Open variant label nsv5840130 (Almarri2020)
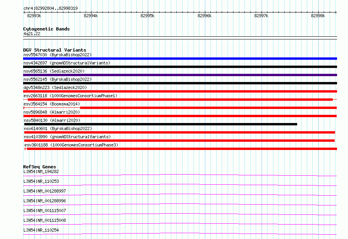The image size is (348, 239). (x=52, y=120)
